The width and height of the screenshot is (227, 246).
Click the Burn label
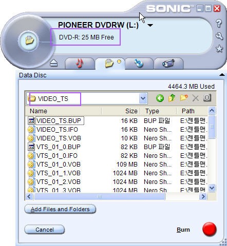(x=183, y=230)
